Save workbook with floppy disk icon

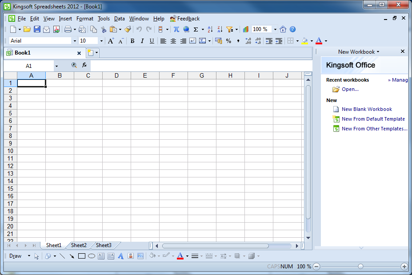point(37,29)
